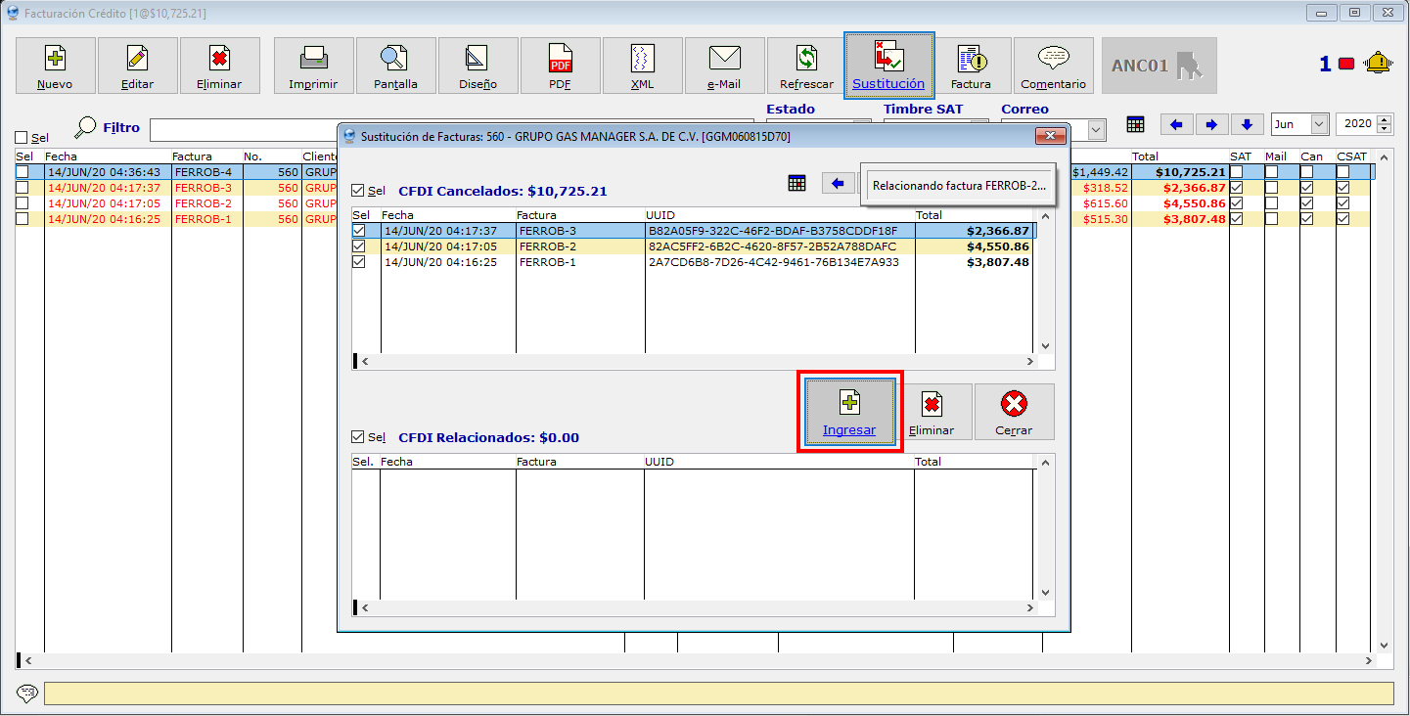Click the Cerrar button in dialog
This screenshot has width=1410, height=716.
(1014, 412)
